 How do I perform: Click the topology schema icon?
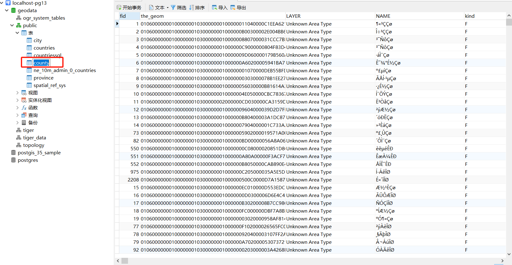(x=19, y=145)
